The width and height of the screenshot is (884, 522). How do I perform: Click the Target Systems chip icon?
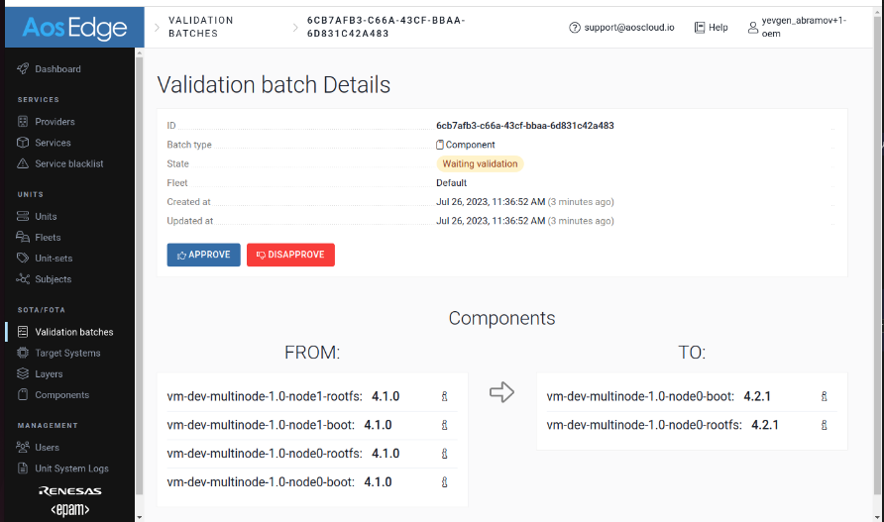pyautogui.click(x=24, y=353)
